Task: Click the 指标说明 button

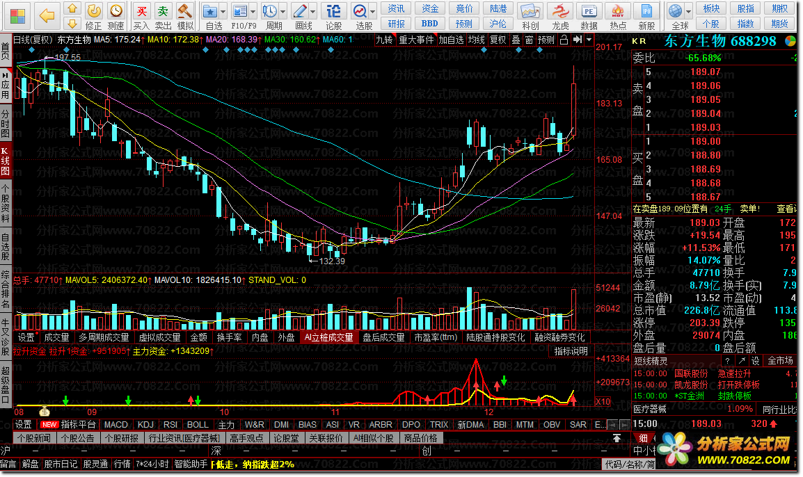Action: point(571,352)
